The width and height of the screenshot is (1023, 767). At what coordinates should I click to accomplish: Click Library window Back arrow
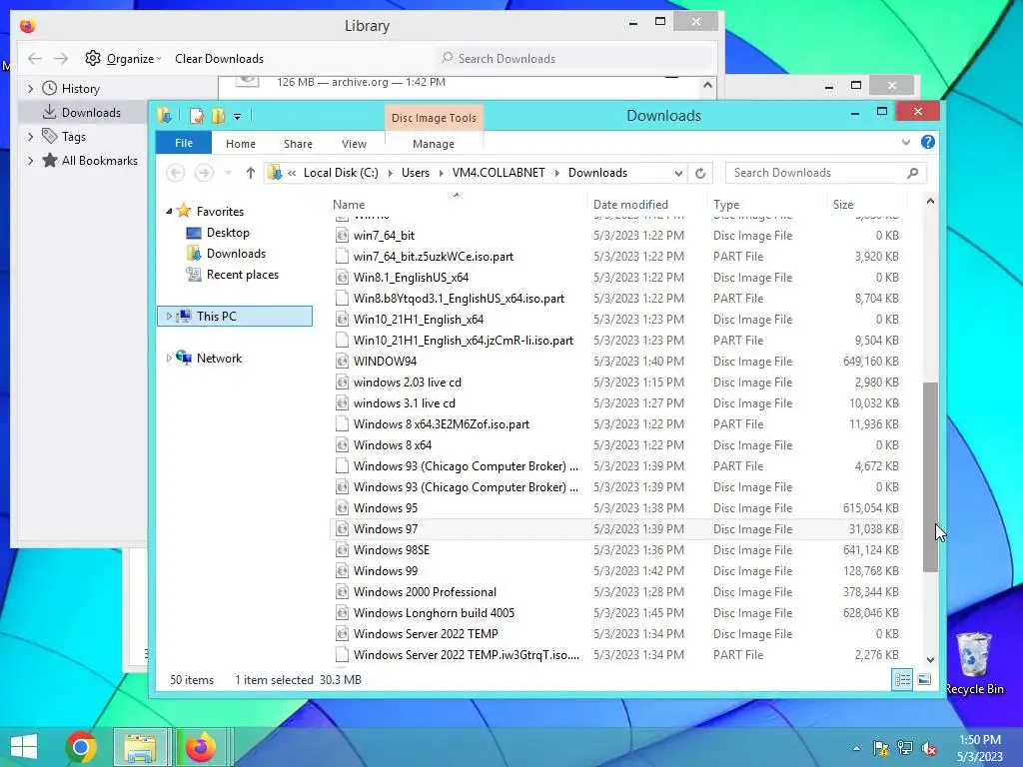(35, 59)
